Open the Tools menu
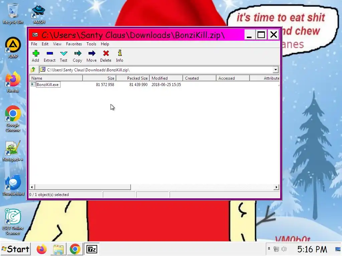The height and width of the screenshot is (256, 342). pos(91,44)
